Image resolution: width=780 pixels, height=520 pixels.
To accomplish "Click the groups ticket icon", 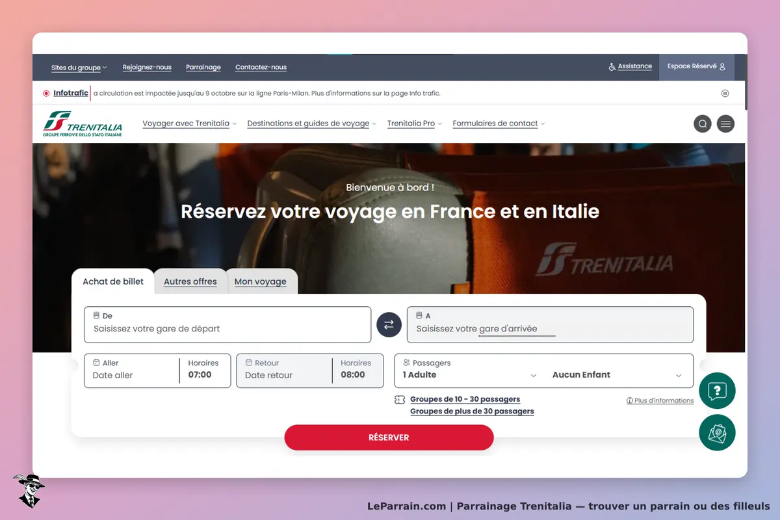I will tap(400, 400).
